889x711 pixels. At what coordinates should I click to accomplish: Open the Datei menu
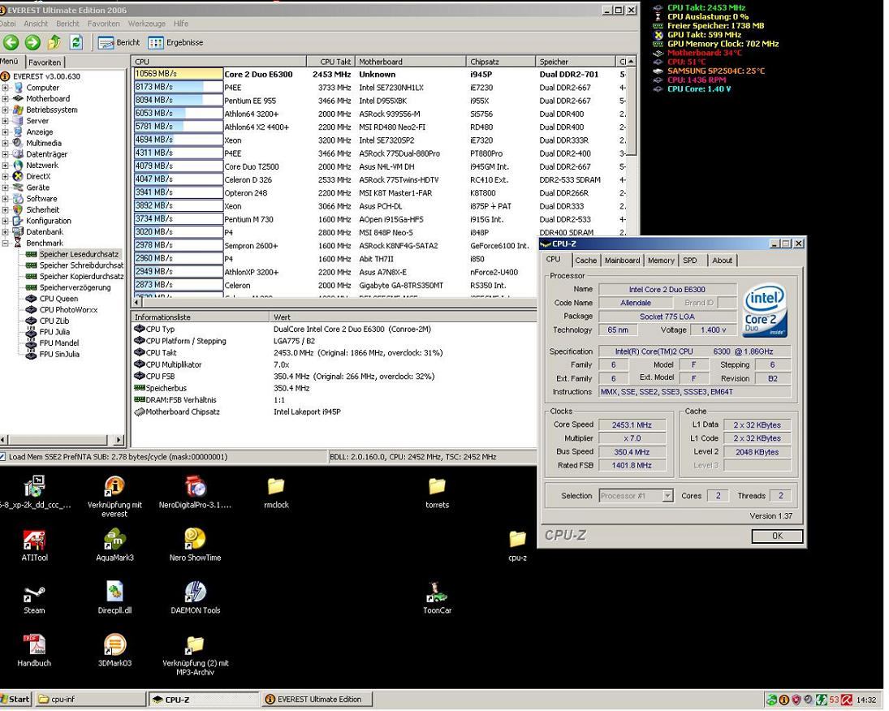coord(7,24)
